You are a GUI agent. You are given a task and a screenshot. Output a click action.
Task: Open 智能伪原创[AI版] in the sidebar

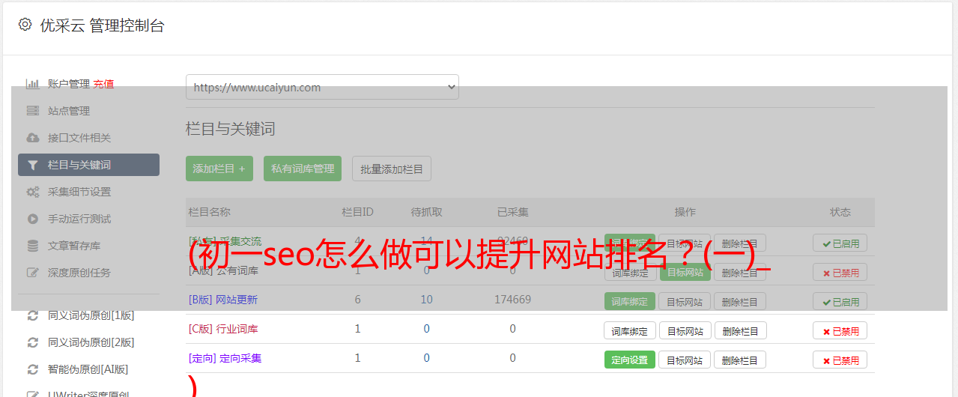[x=88, y=369]
